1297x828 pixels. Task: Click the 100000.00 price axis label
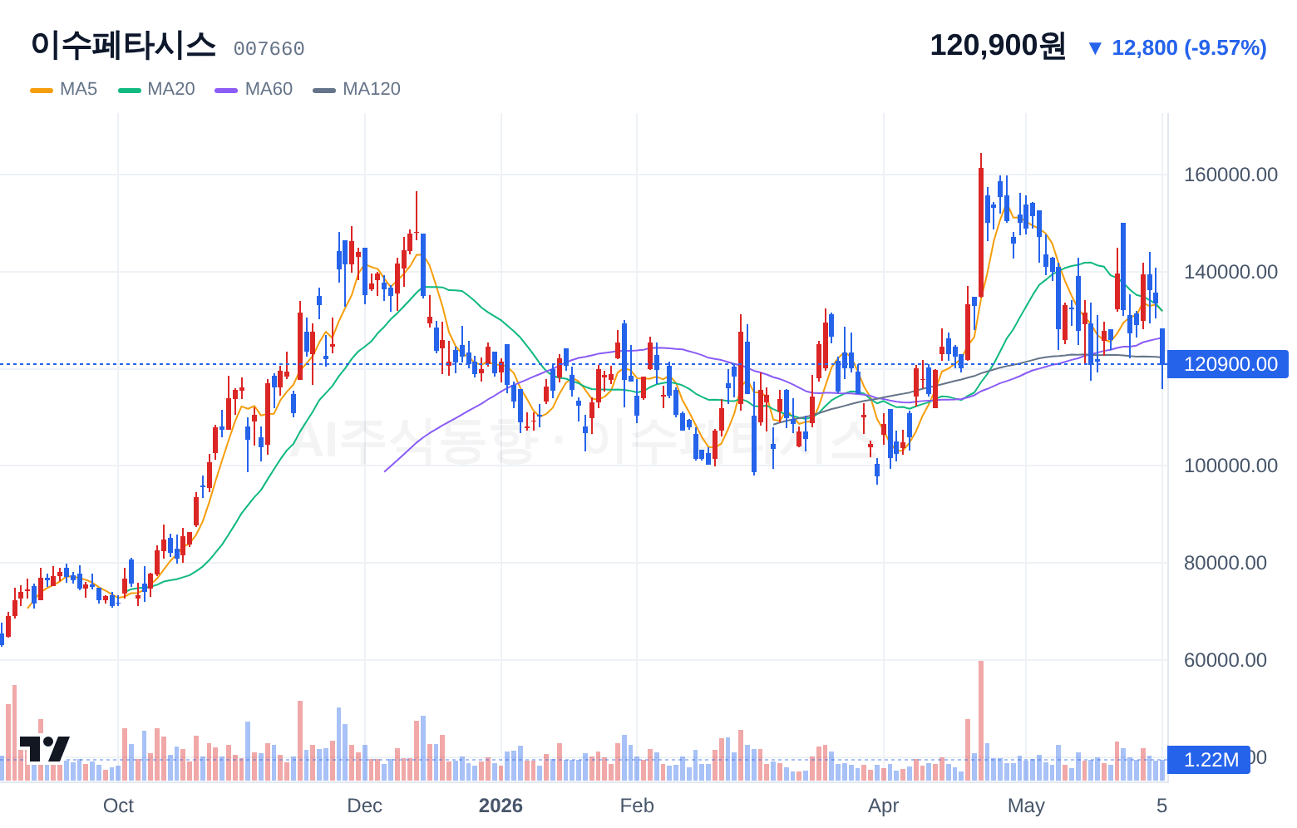(1230, 466)
